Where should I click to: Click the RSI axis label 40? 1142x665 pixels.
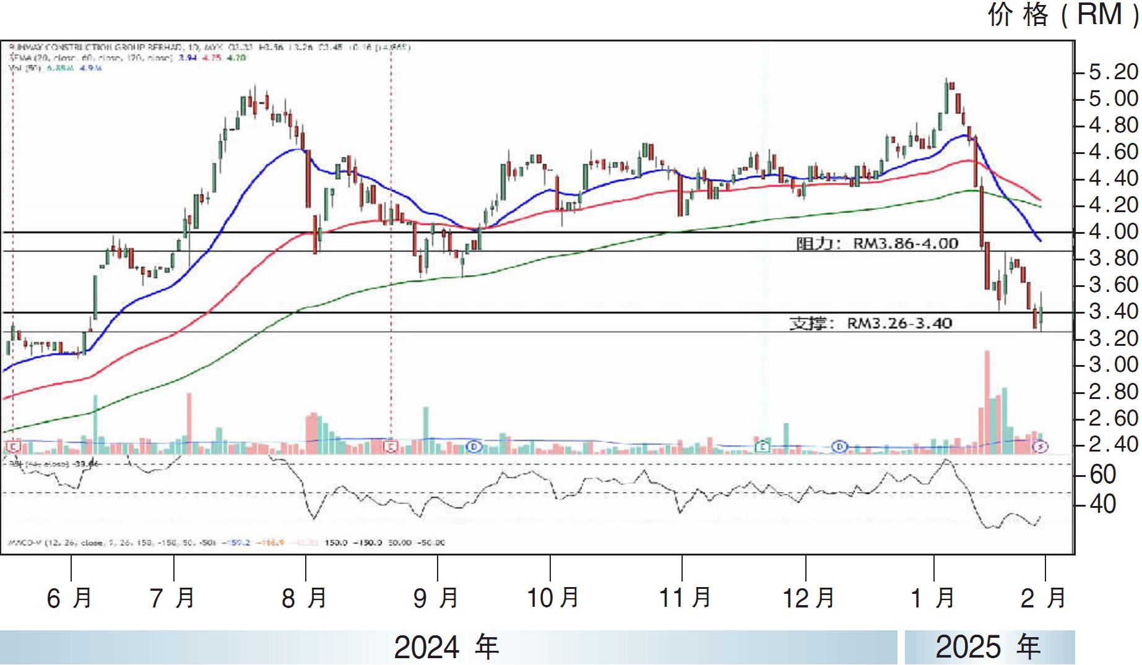click(1102, 504)
